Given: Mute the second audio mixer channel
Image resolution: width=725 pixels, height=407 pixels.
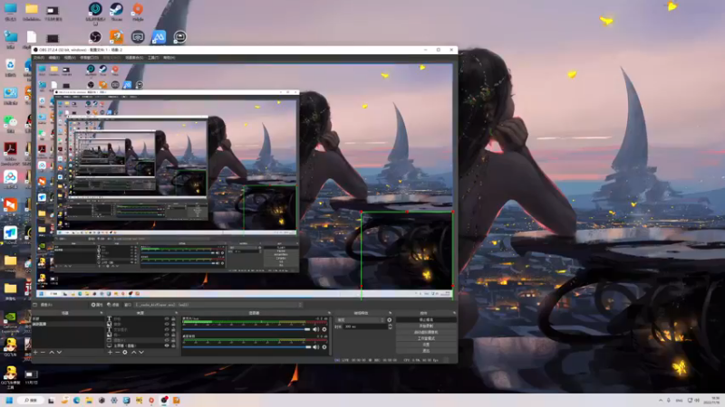Looking at the screenshot, I should 315,347.
